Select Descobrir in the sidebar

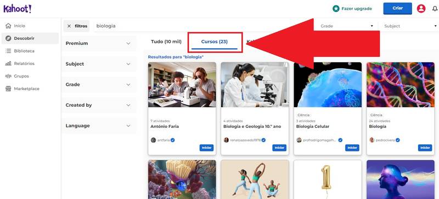click(30, 38)
